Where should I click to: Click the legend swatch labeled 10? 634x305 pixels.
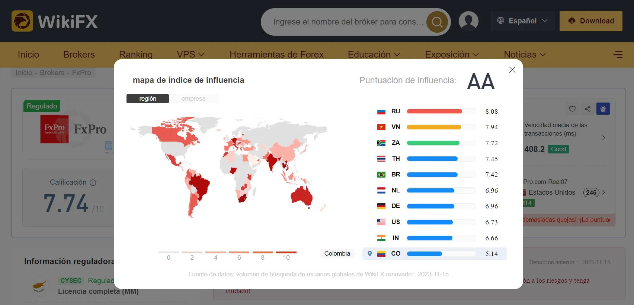tap(286, 253)
